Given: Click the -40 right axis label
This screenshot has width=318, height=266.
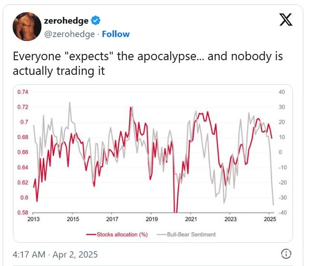Looking at the screenshot, I should (x=282, y=213).
